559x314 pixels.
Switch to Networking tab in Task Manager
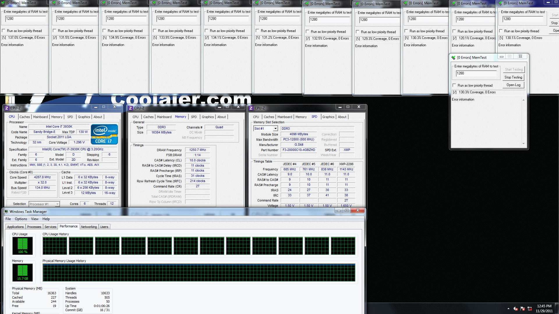click(x=89, y=227)
